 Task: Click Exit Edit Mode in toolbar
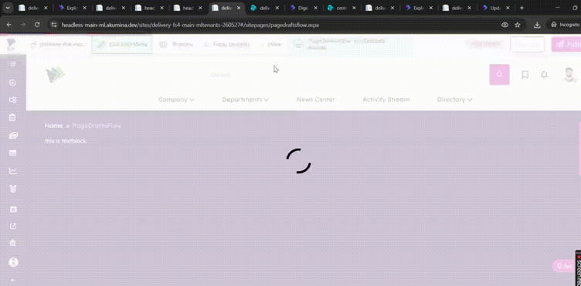[122, 45]
